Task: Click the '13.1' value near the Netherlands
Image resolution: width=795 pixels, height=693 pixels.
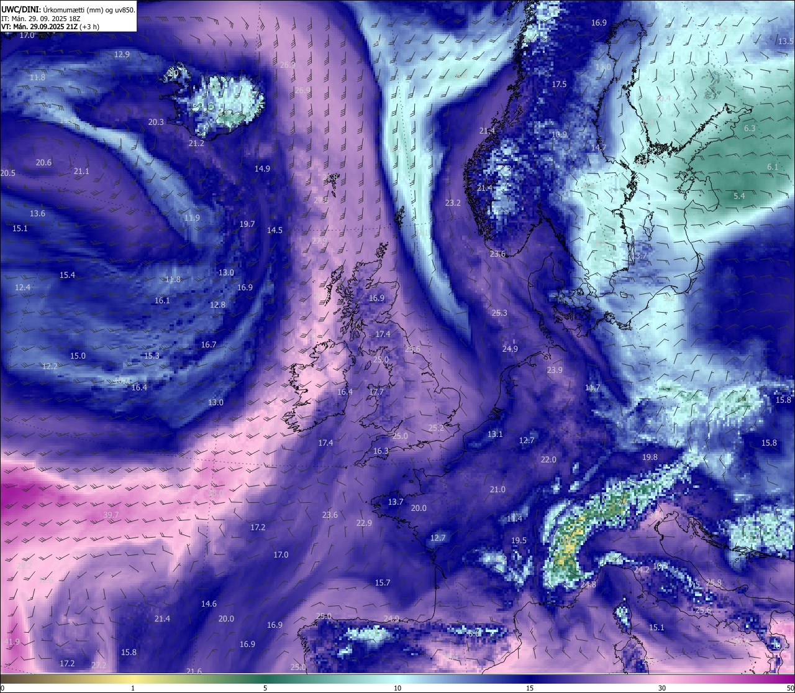Action: pos(495,434)
